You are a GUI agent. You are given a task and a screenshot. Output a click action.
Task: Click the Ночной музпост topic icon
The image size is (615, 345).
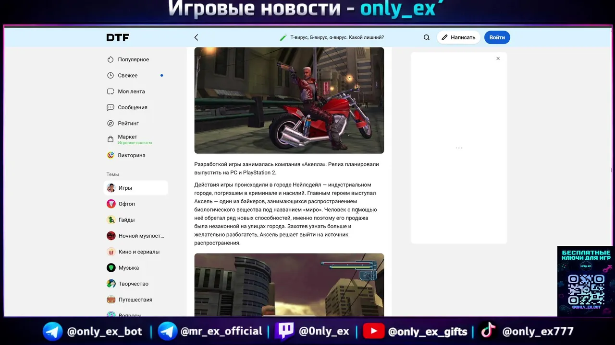coord(111,236)
